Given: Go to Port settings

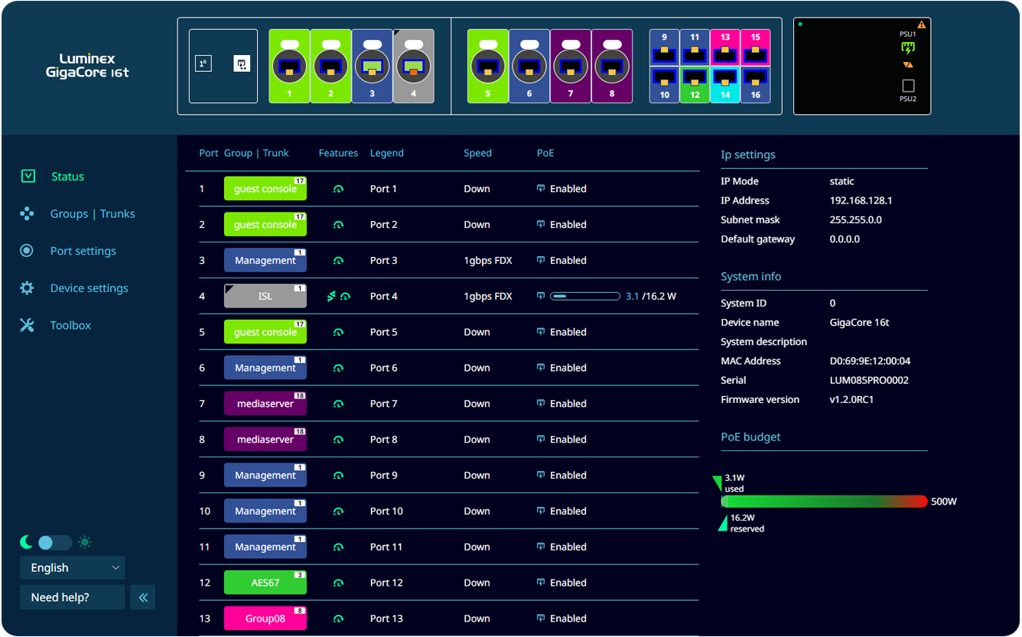Looking at the screenshot, I should 83,251.
